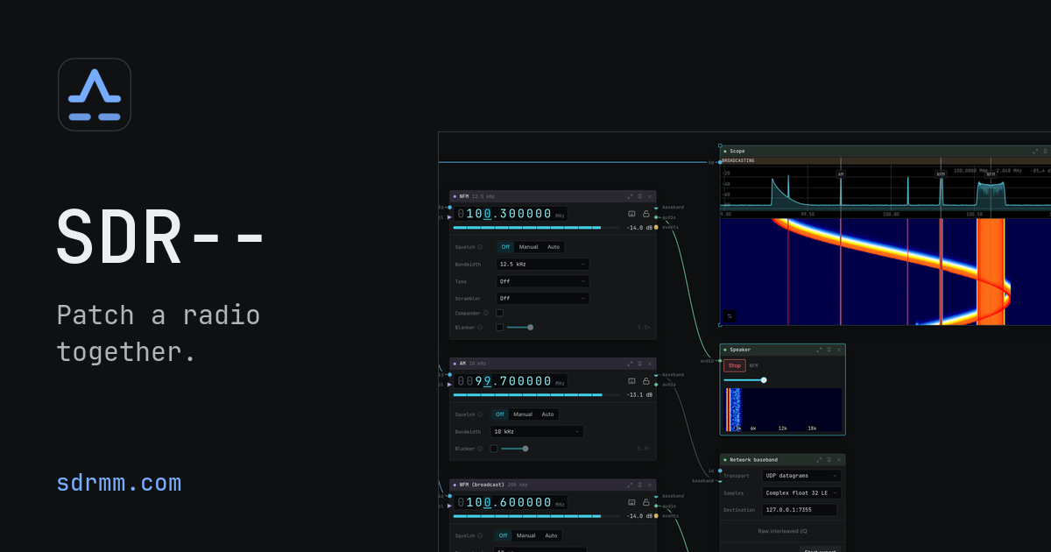Set AM squelch to Auto
Image resolution: width=1051 pixels, height=552 pixels.
tap(547, 414)
